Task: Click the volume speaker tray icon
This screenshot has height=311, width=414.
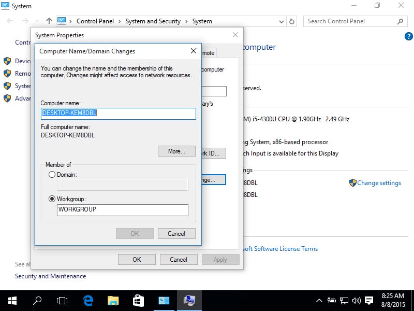Action: point(356,301)
